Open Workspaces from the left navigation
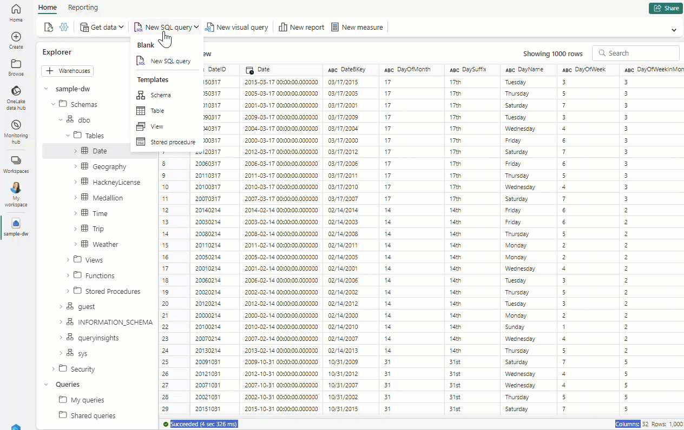This screenshot has height=430, width=684. [x=16, y=164]
